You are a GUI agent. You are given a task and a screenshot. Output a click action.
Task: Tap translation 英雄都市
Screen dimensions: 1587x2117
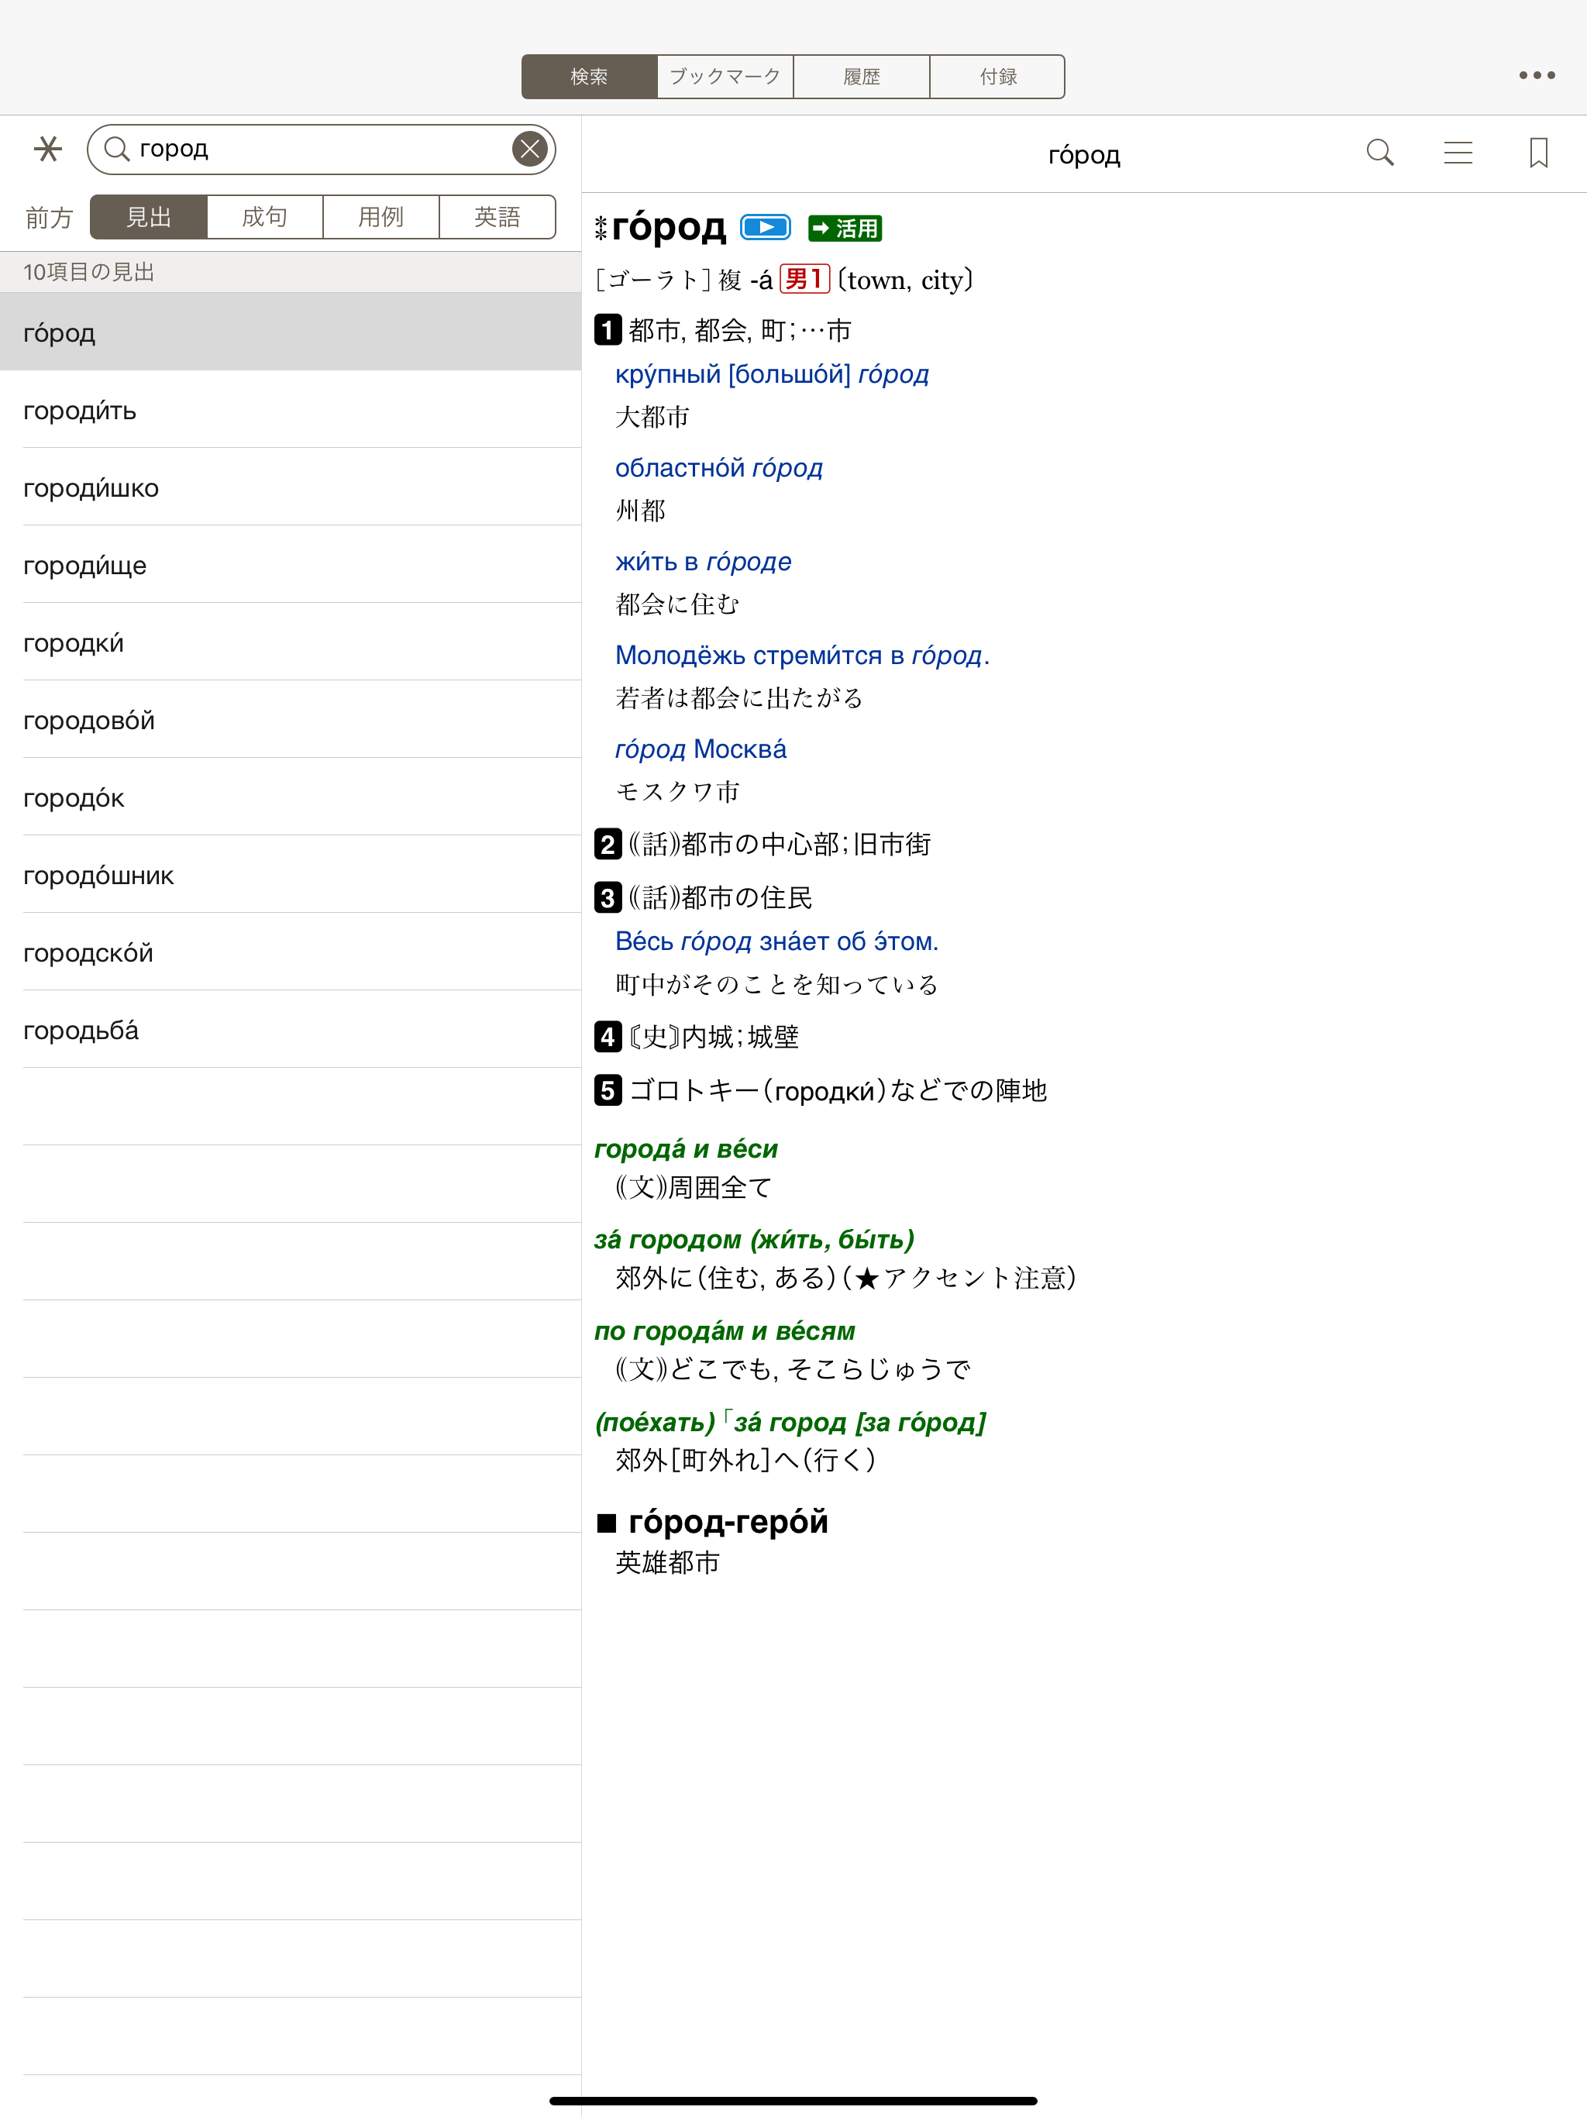coord(667,1563)
